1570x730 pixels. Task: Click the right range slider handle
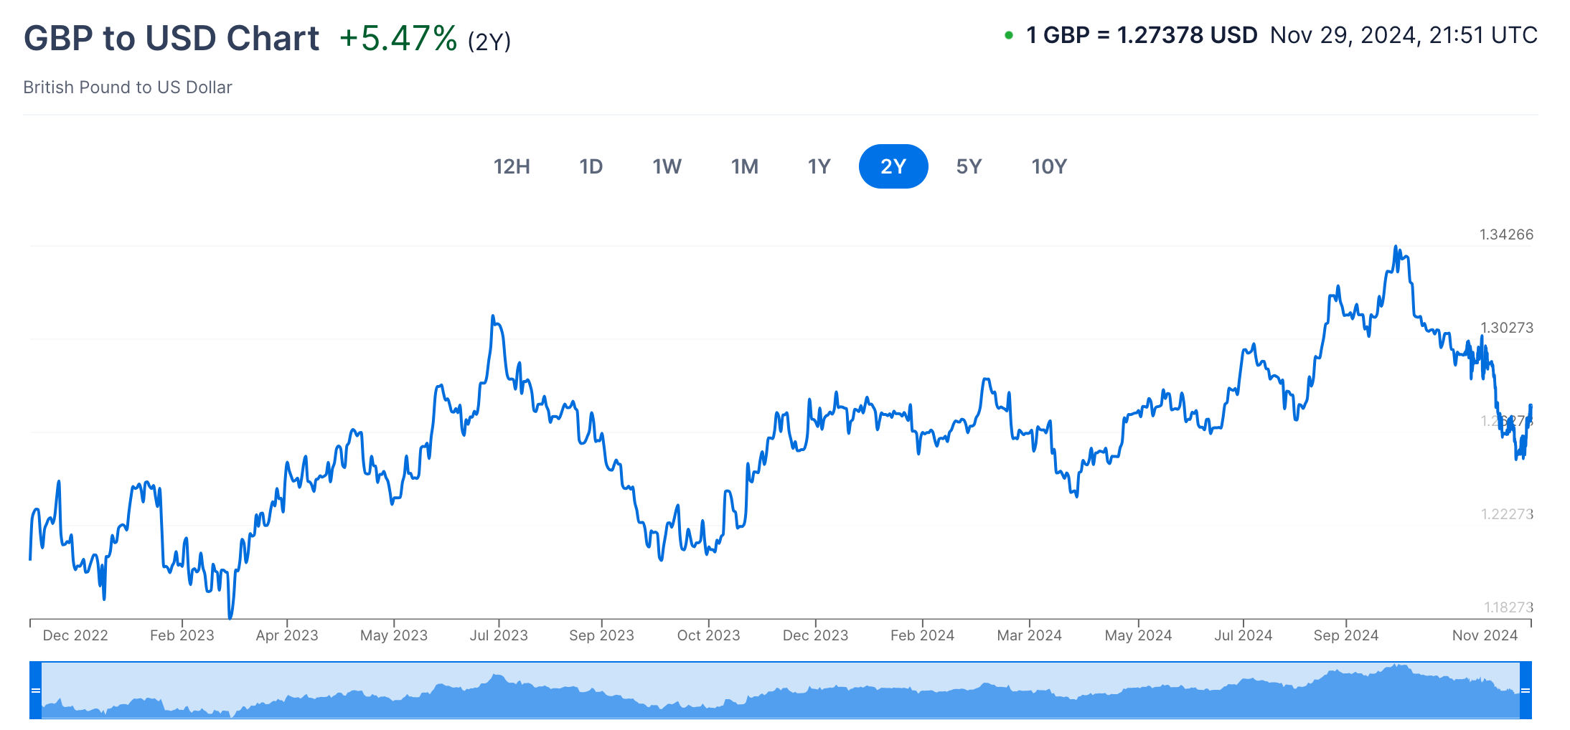coord(1526,690)
